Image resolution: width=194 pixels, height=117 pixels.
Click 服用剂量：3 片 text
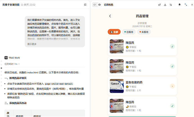133,90
